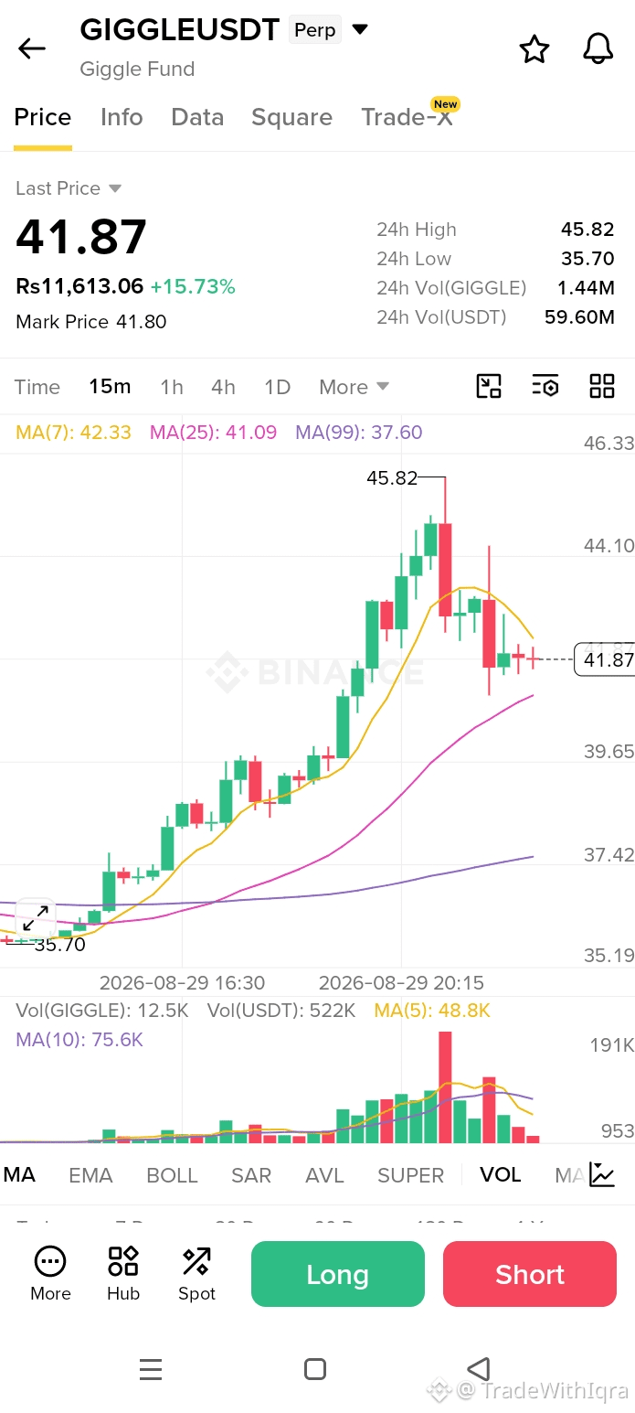Screen dimensions: 635x1413
Task: Tap the 24h Low value 35.70
Action: [x=587, y=259]
